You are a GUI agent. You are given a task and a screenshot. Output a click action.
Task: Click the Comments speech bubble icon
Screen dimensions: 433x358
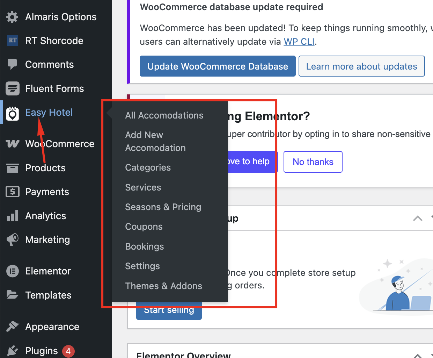pyautogui.click(x=12, y=64)
